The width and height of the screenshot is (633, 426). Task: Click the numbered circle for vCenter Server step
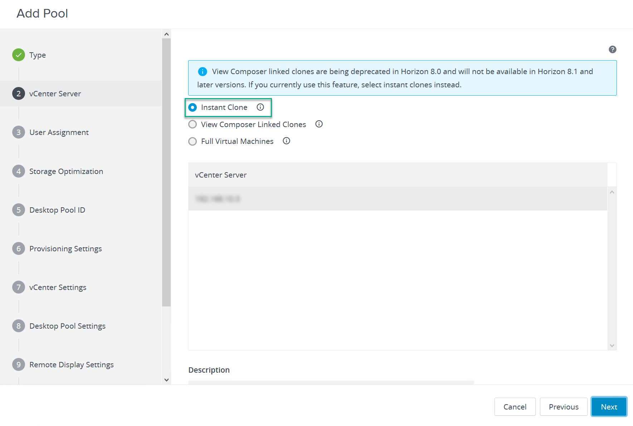[18, 93]
